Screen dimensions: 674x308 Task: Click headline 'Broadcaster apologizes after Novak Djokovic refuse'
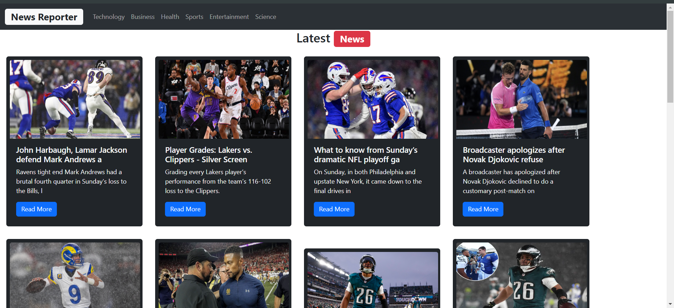click(514, 155)
